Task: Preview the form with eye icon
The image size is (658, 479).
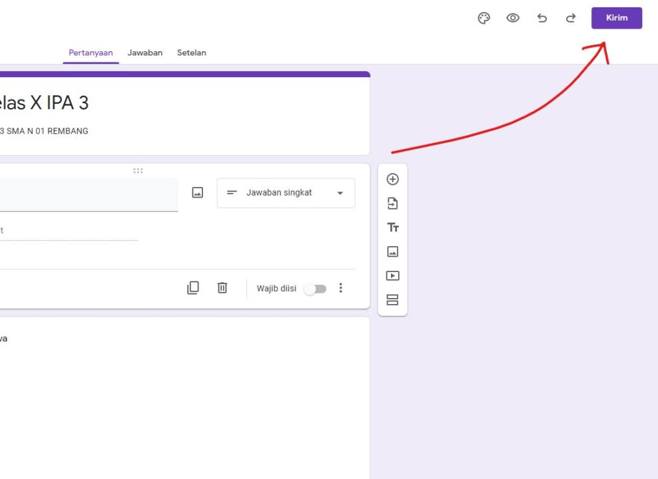Action: (x=513, y=18)
